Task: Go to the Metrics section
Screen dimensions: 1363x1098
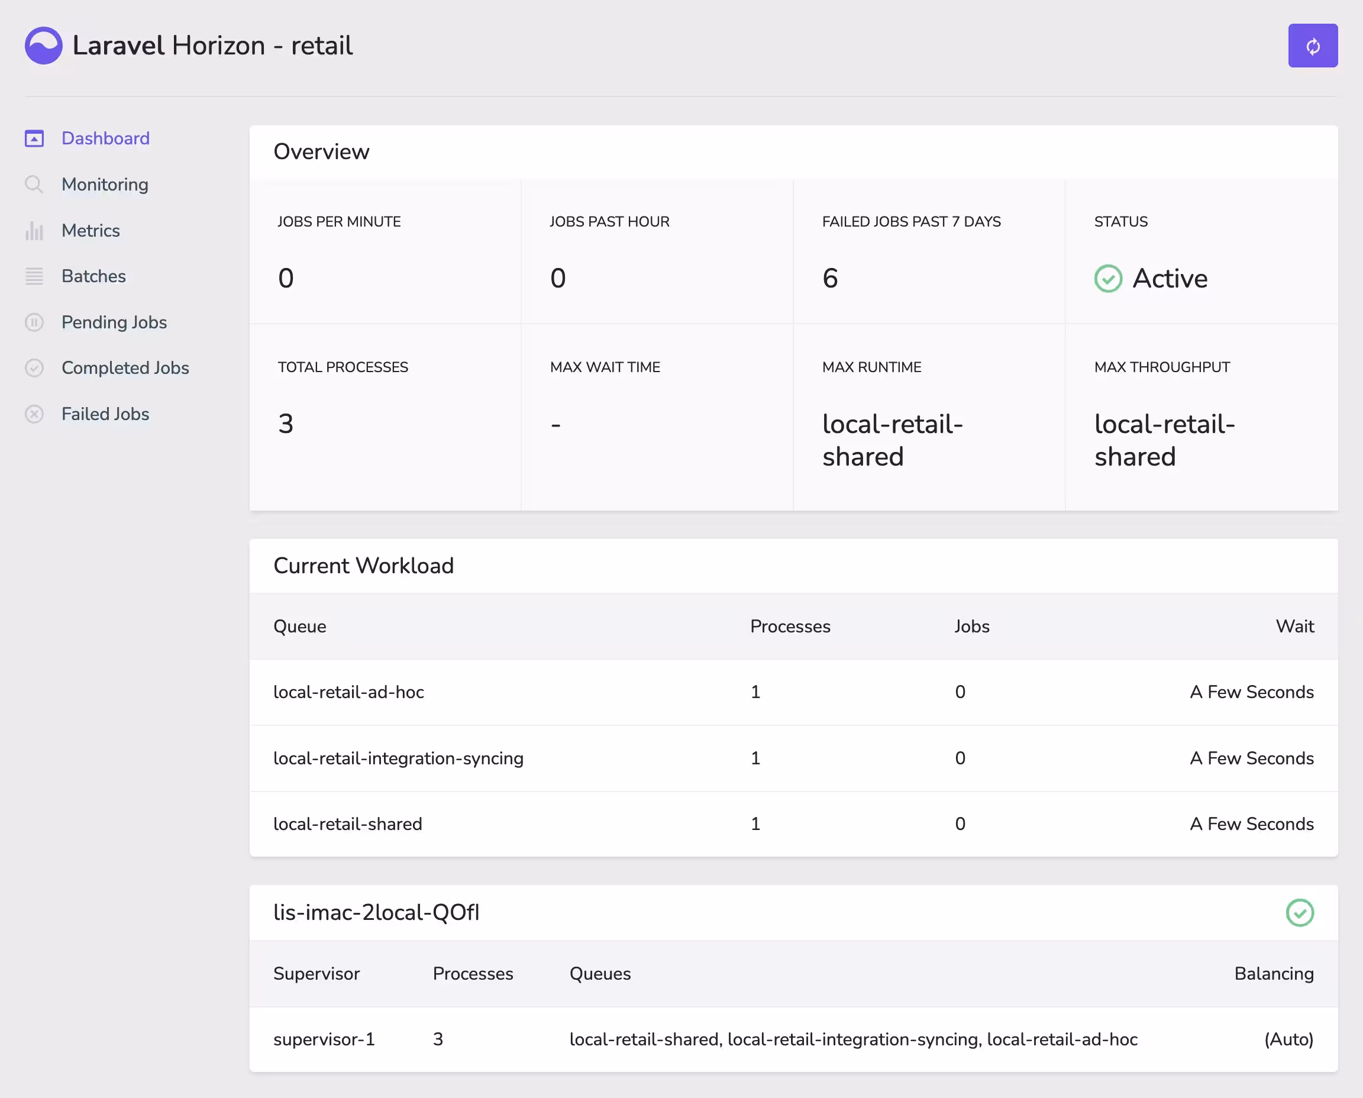Action: pyautogui.click(x=91, y=231)
